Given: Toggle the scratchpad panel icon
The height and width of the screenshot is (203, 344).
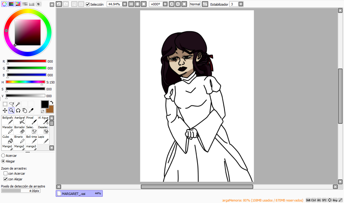Looking at the screenshot, I should point(39,4).
